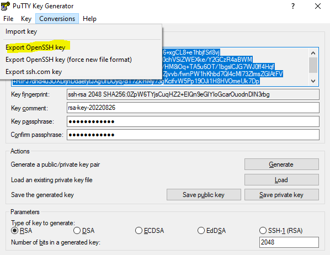Viewport: 330px width, 255px height.
Task: Focus the Confirm passphrase field
Action: pyautogui.click(x=193, y=135)
